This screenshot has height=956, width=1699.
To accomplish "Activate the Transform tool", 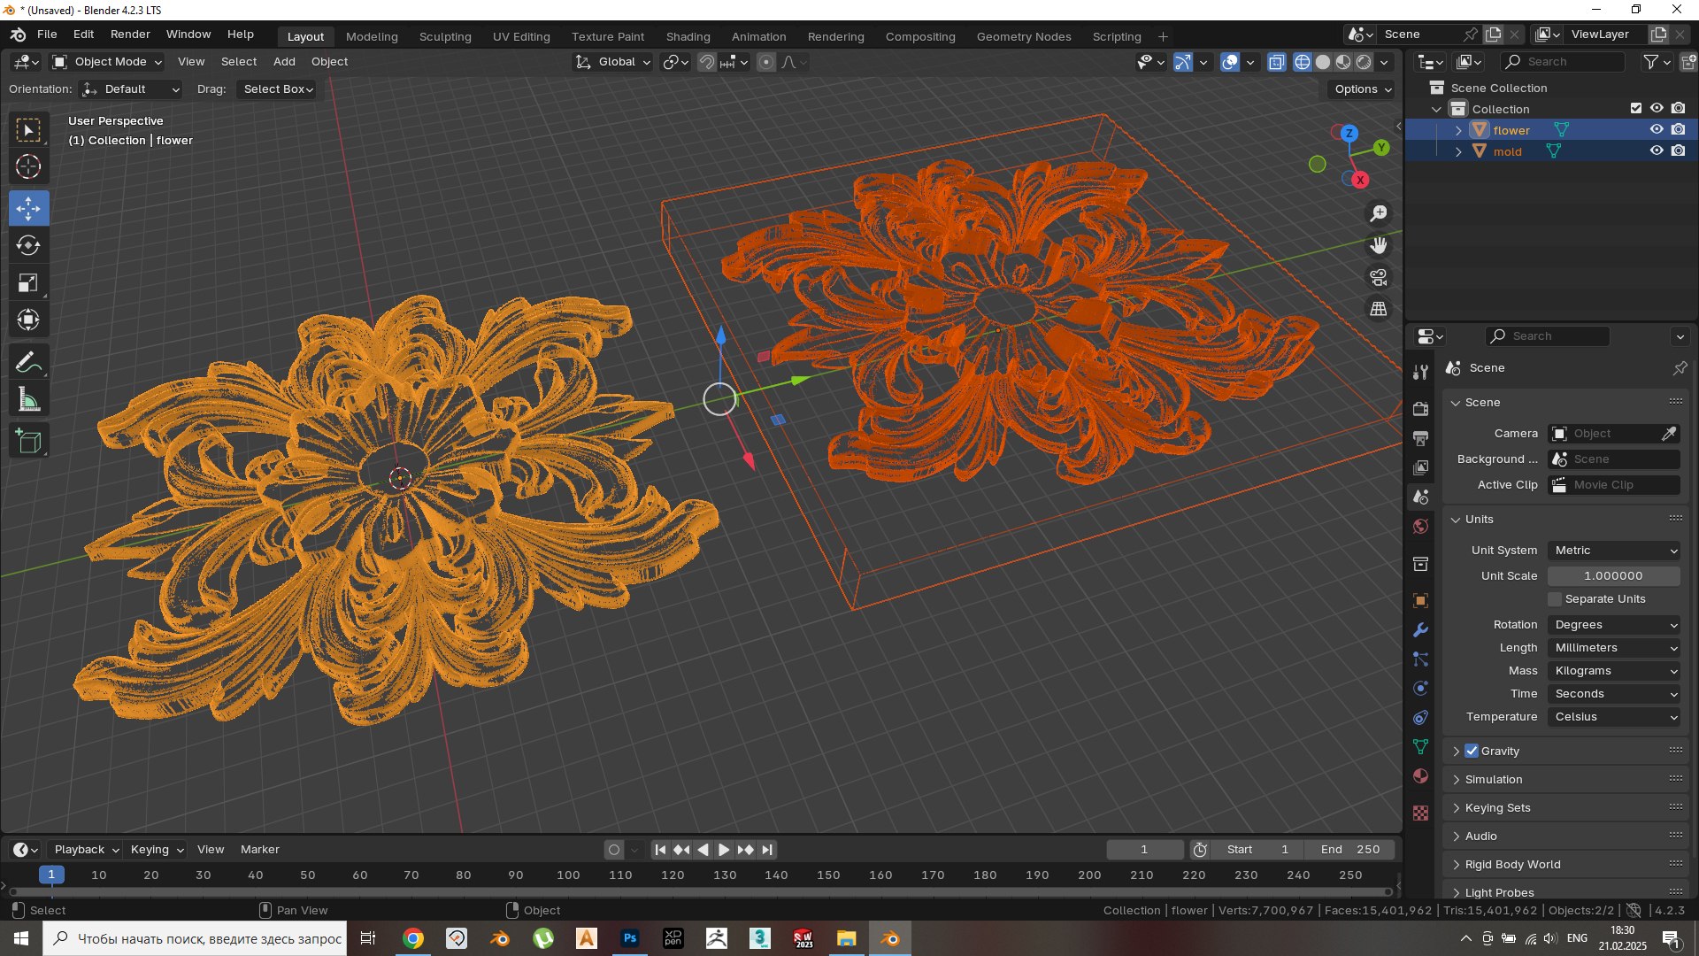I will (28, 320).
